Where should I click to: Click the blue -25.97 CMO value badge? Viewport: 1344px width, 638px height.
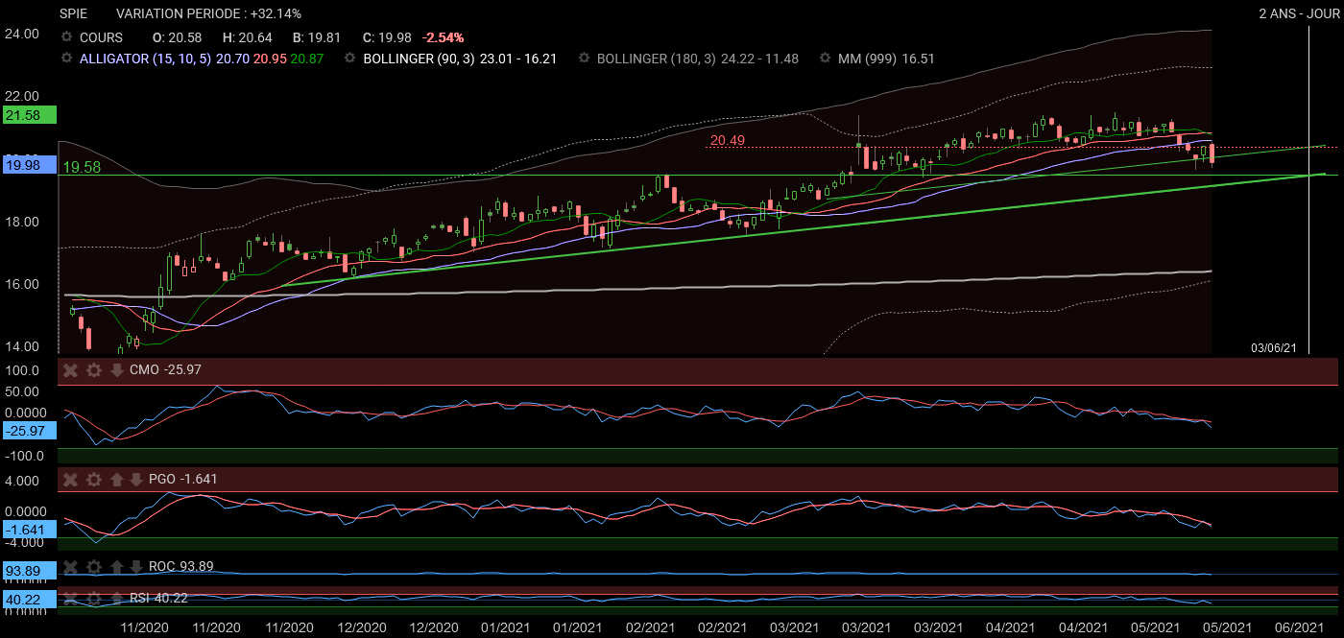pyautogui.click(x=29, y=431)
